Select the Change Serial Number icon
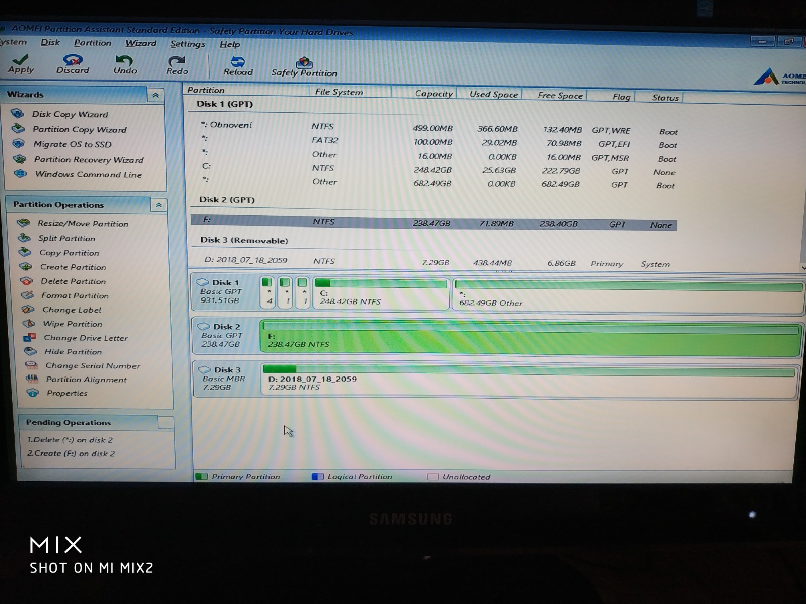The height and width of the screenshot is (604, 806). point(31,365)
